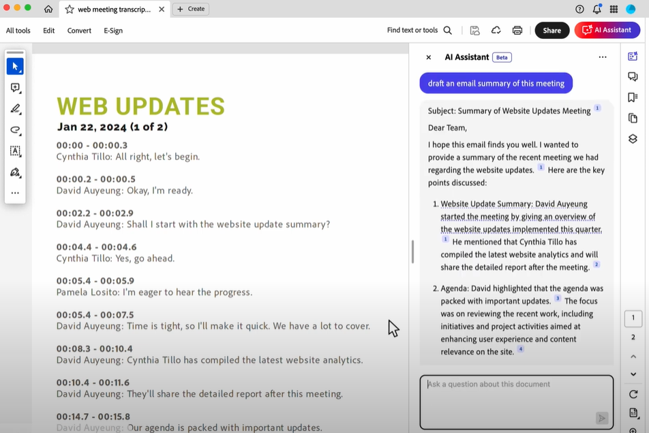Select the Highlight pencil tool
649x433 pixels.
(15, 109)
